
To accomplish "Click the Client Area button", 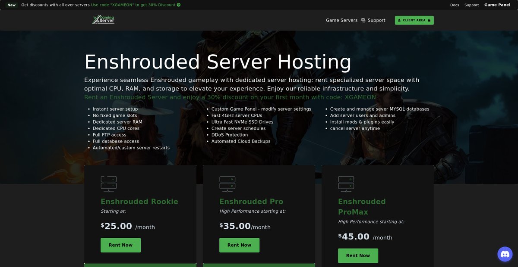I will [x=414, y=20].
